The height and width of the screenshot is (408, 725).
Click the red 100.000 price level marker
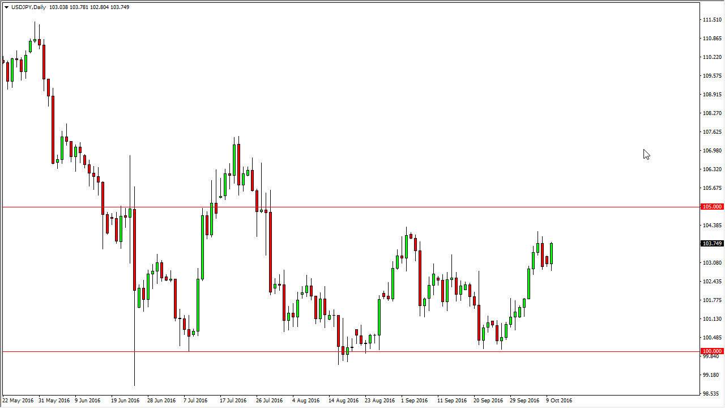pyautogui.click(x=711, y=351)
